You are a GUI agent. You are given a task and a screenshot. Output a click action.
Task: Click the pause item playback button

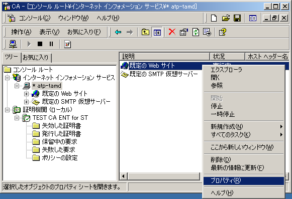tap(51, 44)
